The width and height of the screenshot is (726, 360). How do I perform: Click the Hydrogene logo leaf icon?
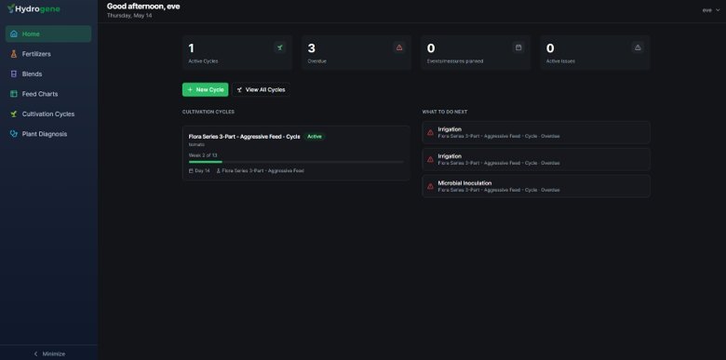click(10, 8)
